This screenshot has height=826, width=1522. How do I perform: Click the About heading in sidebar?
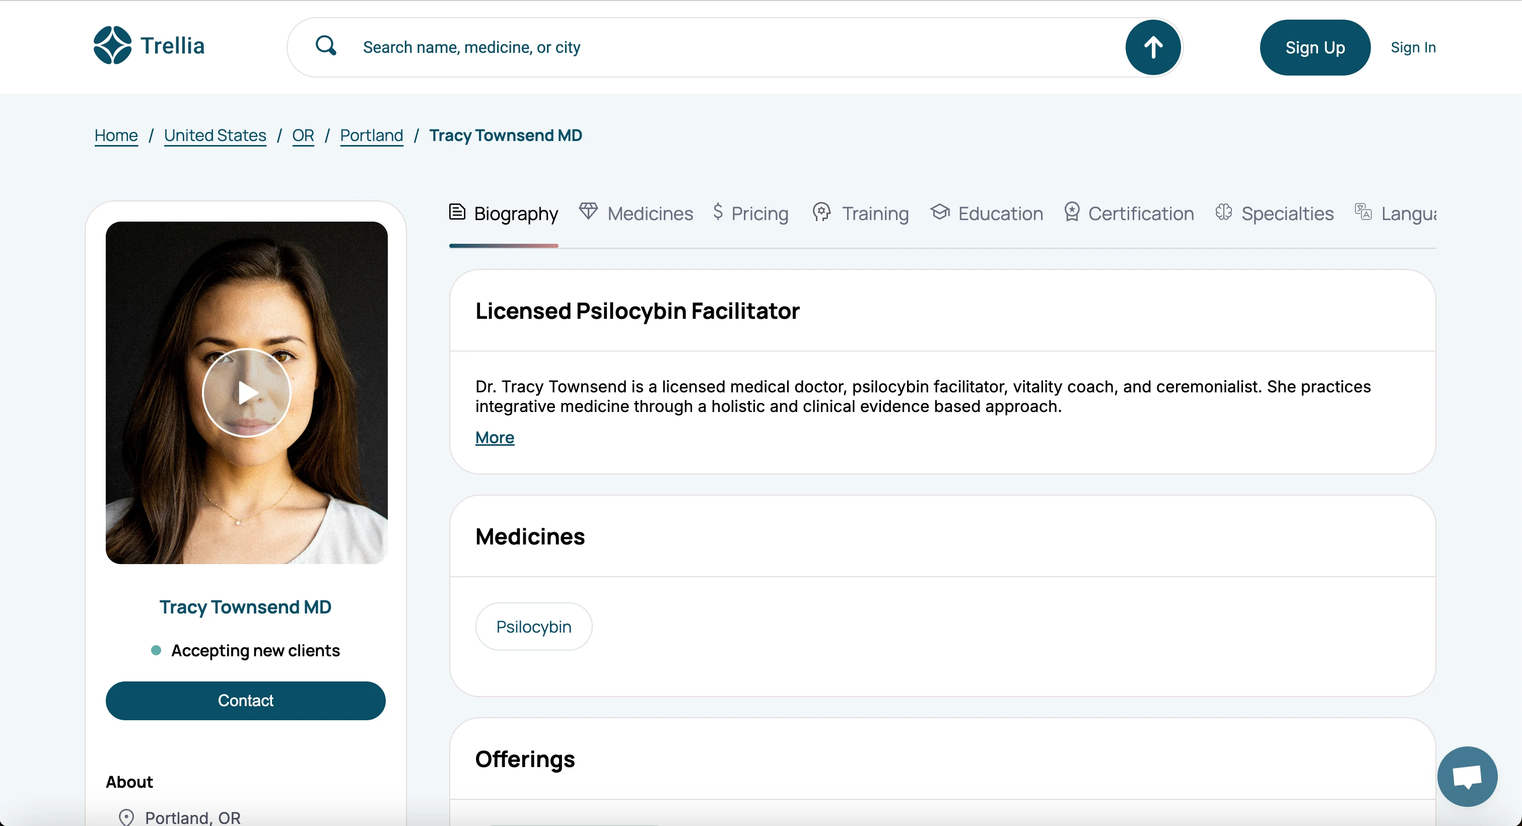pos(129,782)
